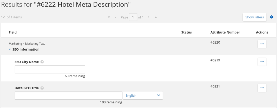Collapse the SEO Information section
Image resolution: width=277 pixels, height=108 pixels.
tap(10, 50)
